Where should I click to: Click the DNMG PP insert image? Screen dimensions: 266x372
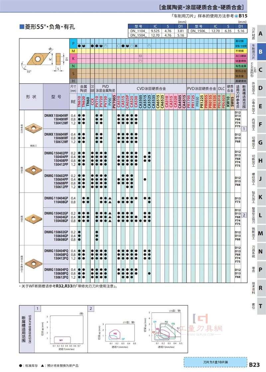(x=34, y=170)
